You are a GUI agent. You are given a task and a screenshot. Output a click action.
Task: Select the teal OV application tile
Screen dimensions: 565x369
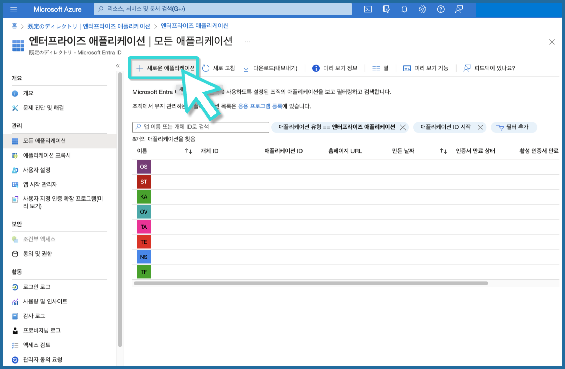(144, 212)
